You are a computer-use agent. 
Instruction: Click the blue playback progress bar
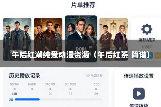tap(27, 100)
